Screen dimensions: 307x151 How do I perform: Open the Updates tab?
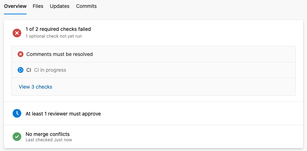(x=59, y=6)
